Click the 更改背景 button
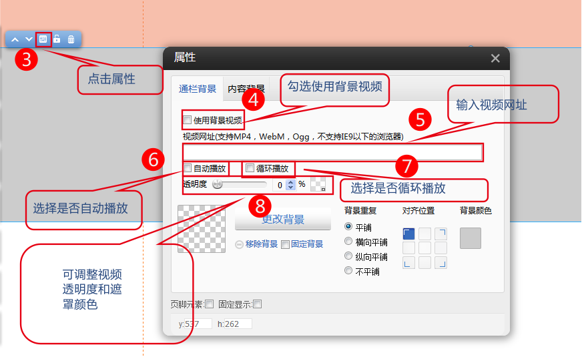Viewport: 582px width, 357px height. pos(283,219)
